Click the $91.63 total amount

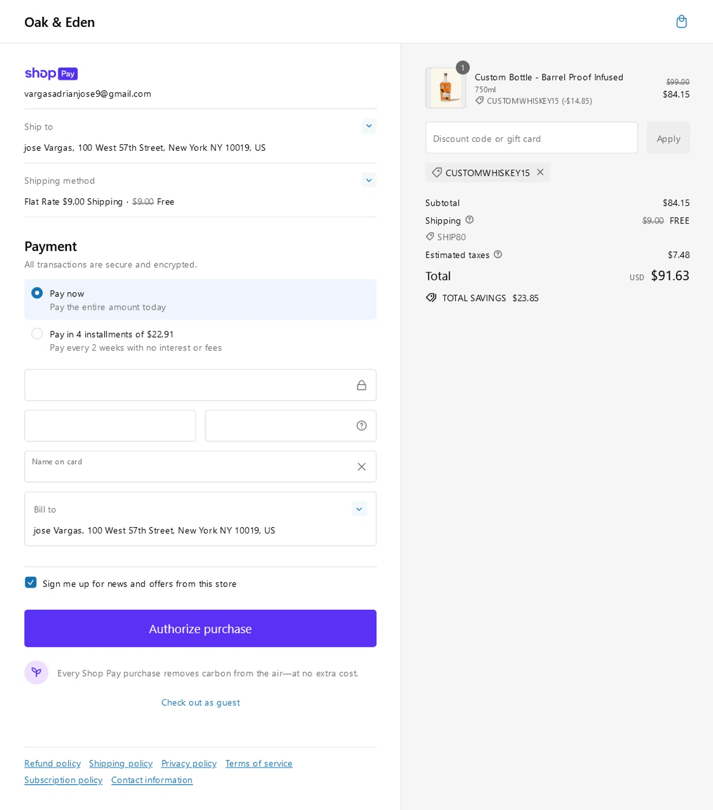tap(670, 276)
